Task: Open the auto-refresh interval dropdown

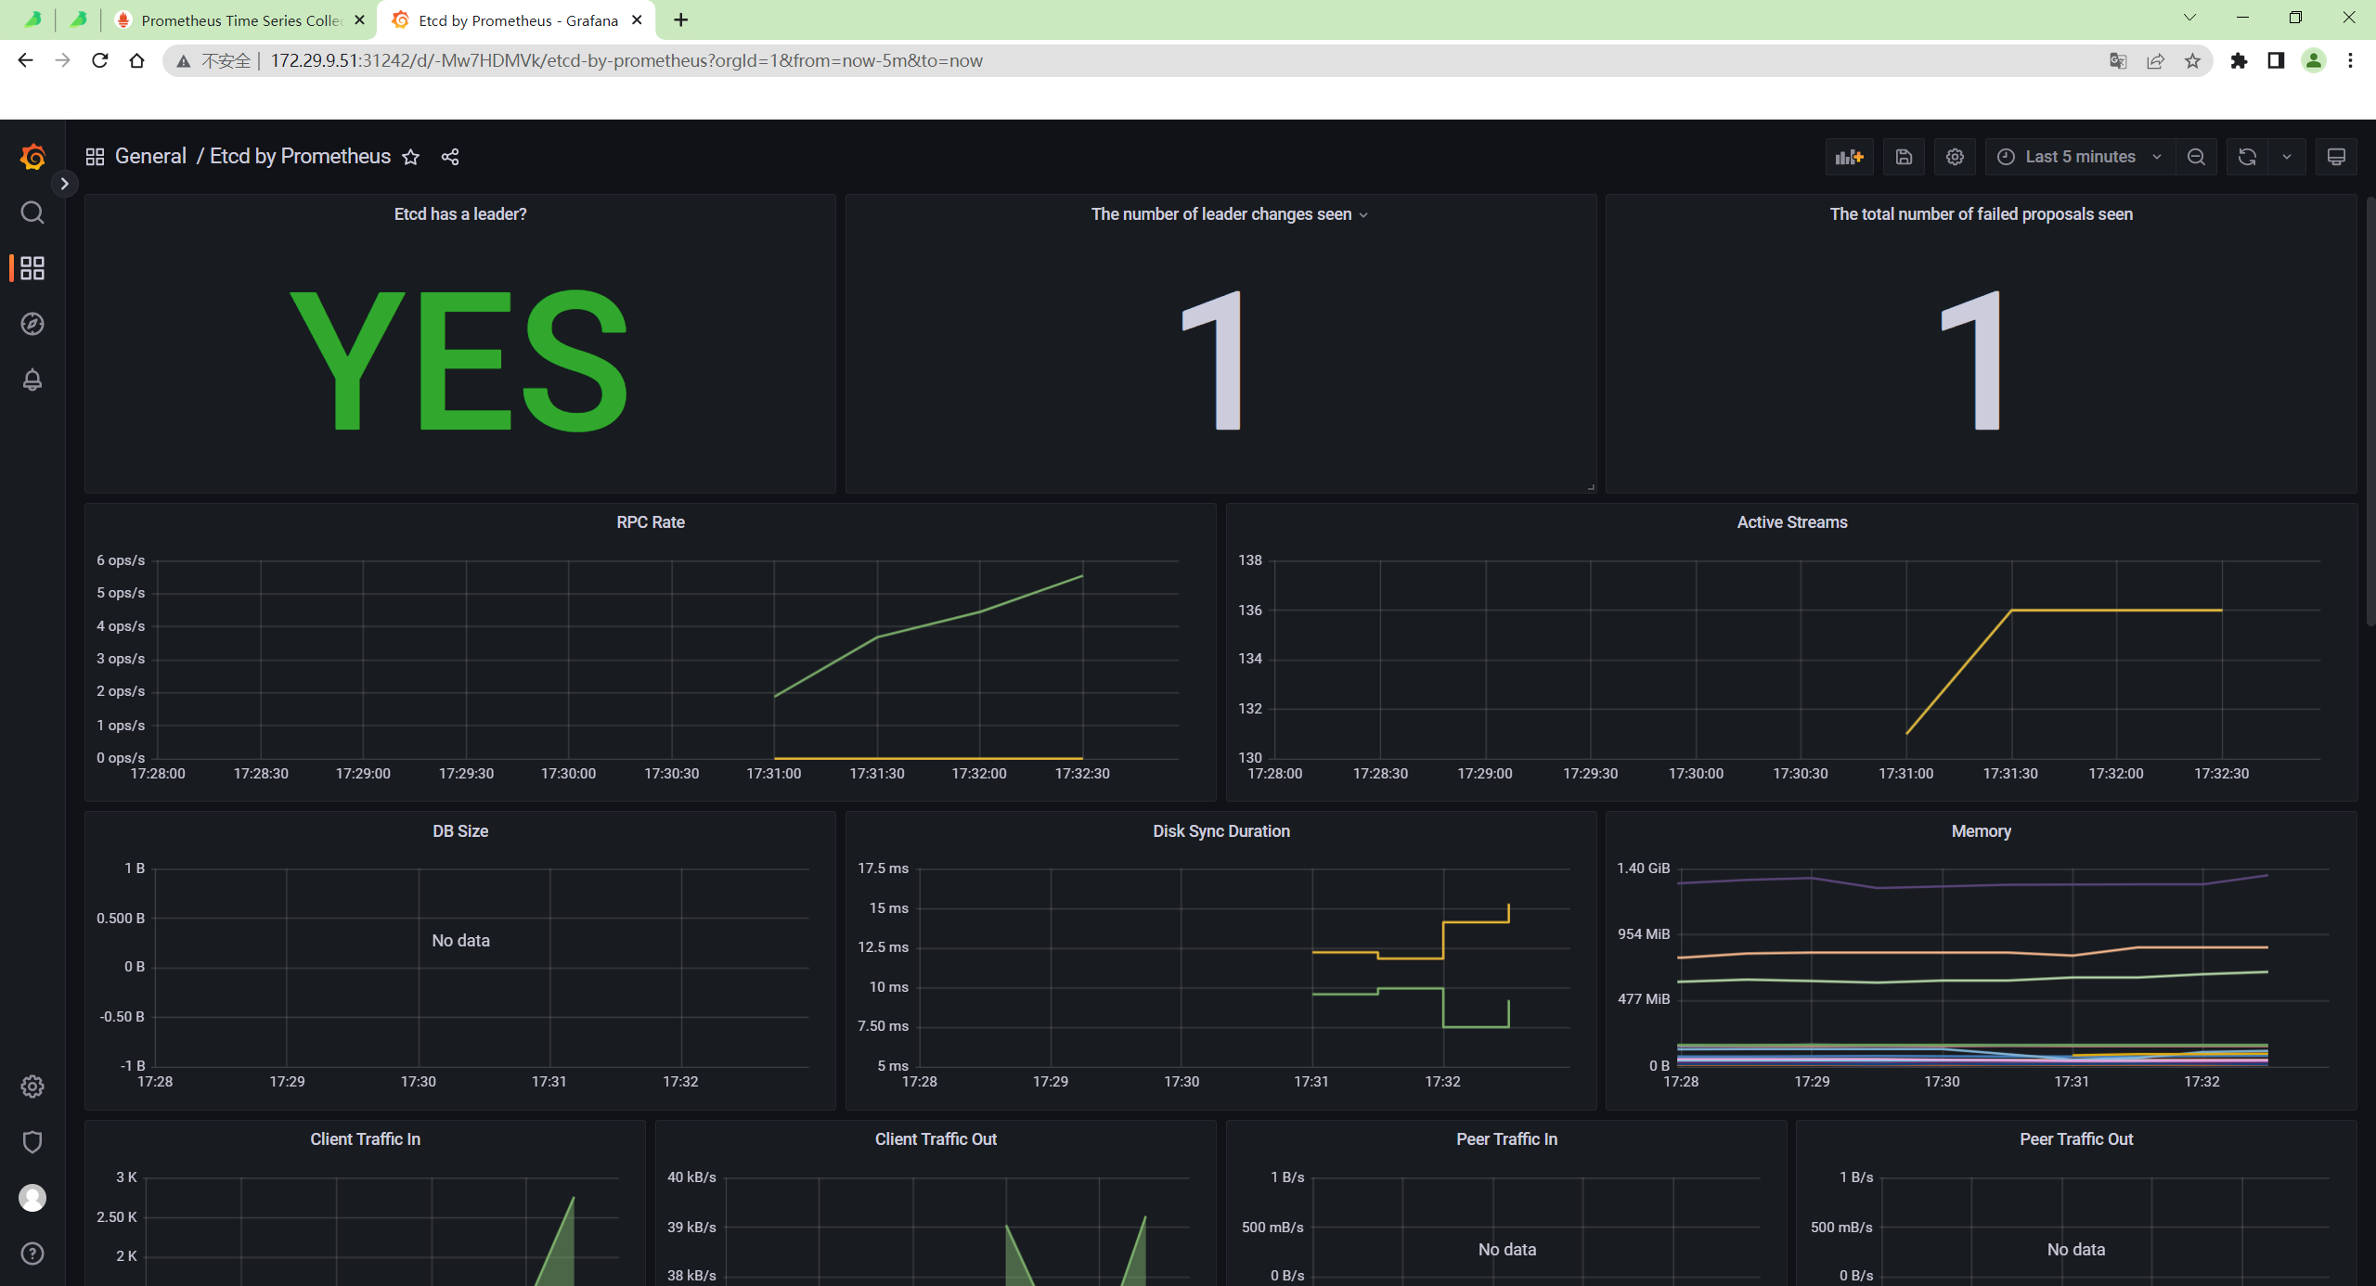Action: (2287, 157)
